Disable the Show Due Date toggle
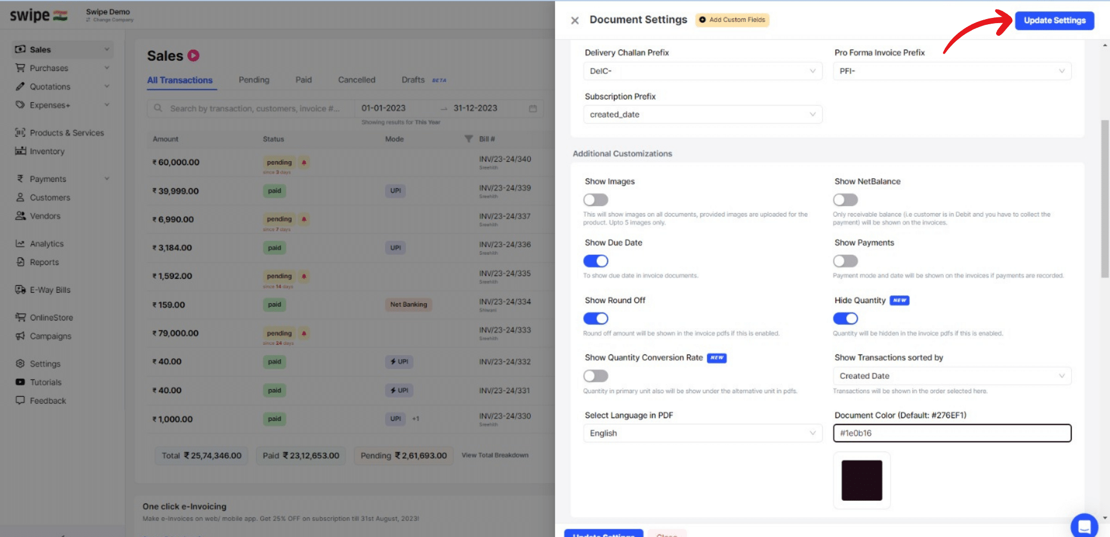 tap(595, 261)
